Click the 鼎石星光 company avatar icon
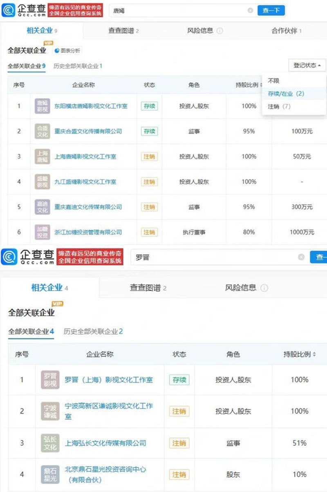This screenshot has width=327, height=492. pyautogui.click(x=50, y=474)
